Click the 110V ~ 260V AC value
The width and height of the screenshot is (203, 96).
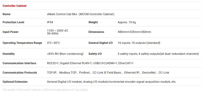point(57,31)
